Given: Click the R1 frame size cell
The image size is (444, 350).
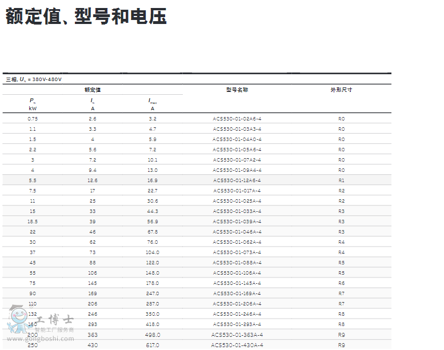Looking at the screenshot, I should [341, 180].
